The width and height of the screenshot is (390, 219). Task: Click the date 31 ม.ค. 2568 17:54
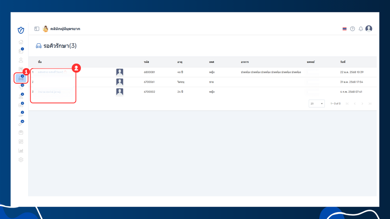point(351,82)
